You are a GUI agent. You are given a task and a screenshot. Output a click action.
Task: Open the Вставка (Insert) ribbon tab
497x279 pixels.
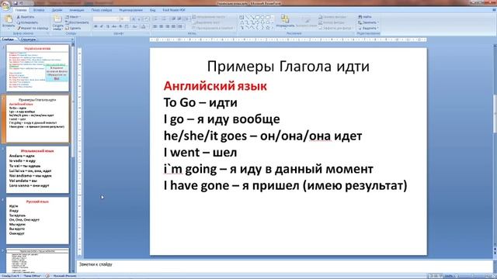pos(39,10)
